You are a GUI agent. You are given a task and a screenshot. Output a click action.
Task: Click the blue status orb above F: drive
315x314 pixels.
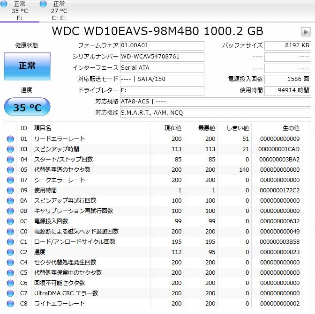point(4,4)
